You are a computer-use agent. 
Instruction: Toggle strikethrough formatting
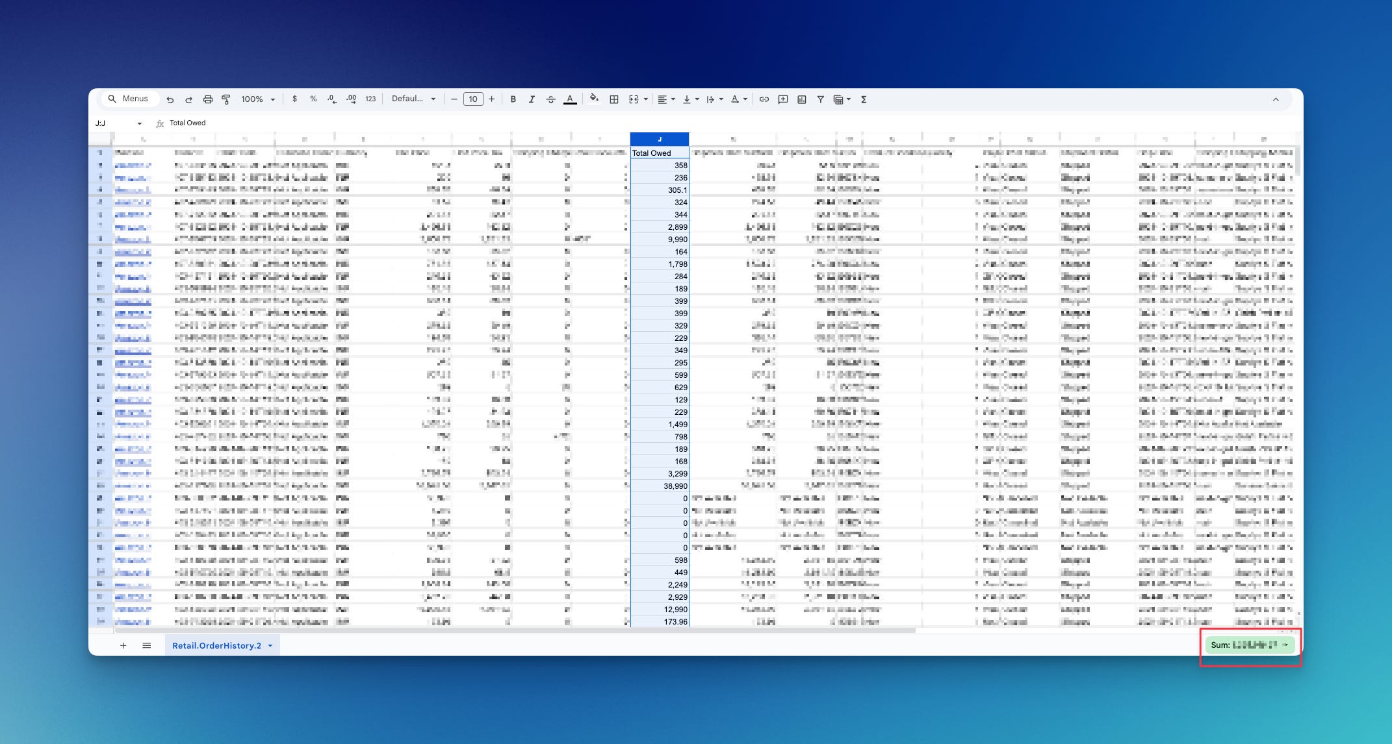[550, 99]
